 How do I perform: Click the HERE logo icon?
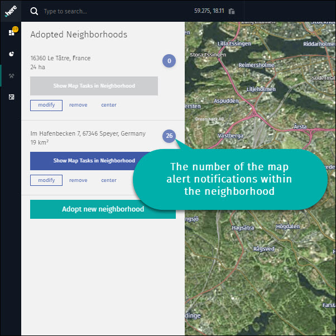pyautogui.click(x=11, y=11)
